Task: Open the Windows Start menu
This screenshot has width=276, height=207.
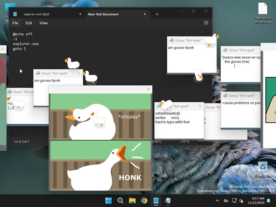Action: click(x=108, y=201)
